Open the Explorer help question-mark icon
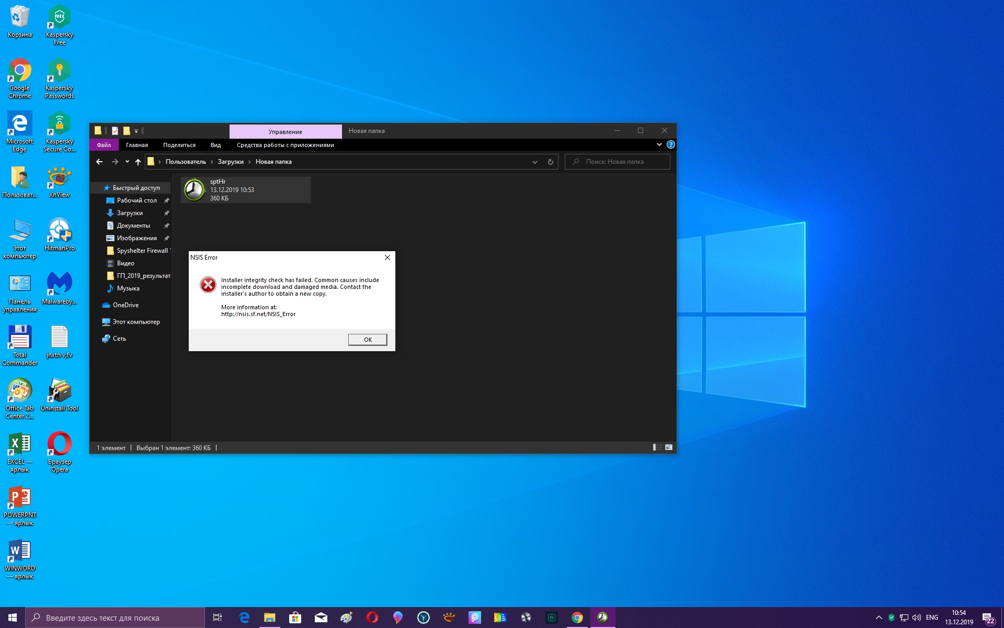Viewport: 1004px width, 628px height. point(671,145)
